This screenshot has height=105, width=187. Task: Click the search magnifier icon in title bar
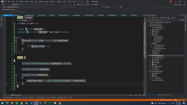(88, 1)
